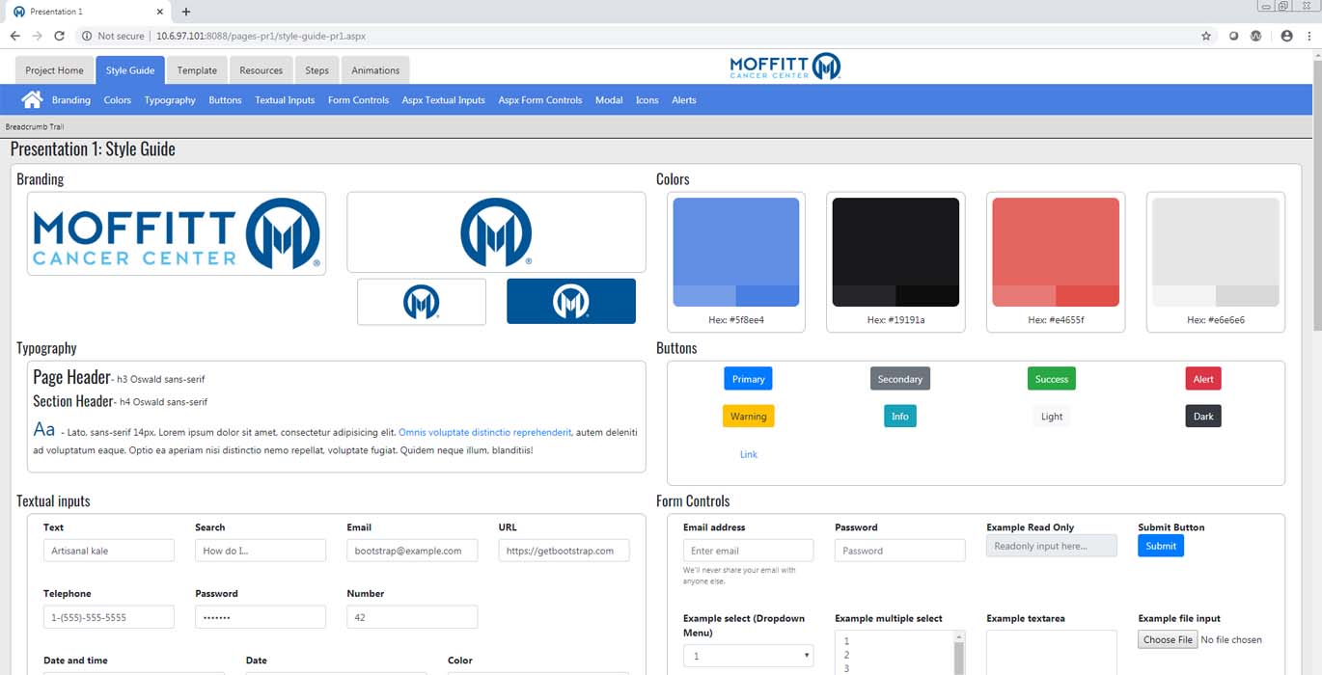The width and height of the screenshot is (1322, 675).
Task: Follow the Omnis voluptate distinctio reprehenderit link
Action: click(x=484, y=433)
